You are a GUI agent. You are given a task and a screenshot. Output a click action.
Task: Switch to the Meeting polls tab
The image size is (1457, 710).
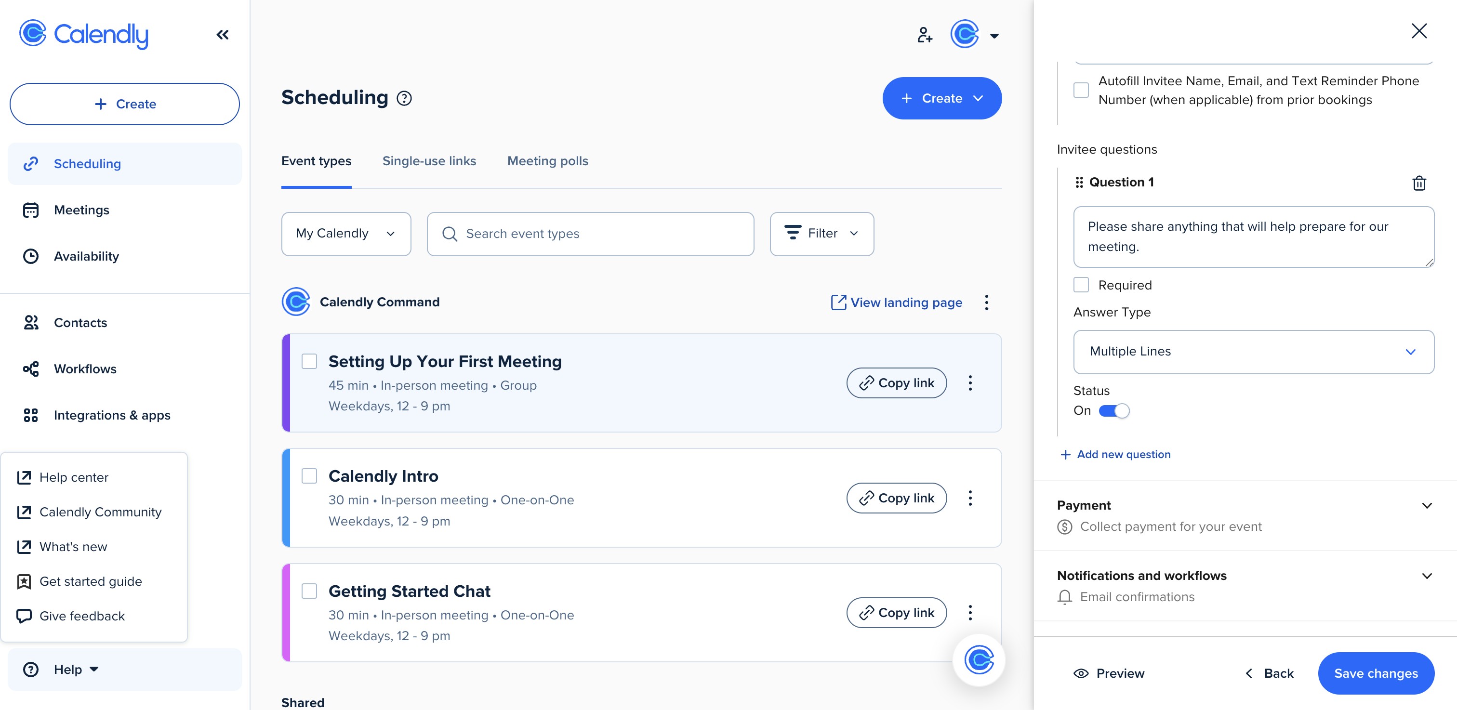[x=547, y=161]
